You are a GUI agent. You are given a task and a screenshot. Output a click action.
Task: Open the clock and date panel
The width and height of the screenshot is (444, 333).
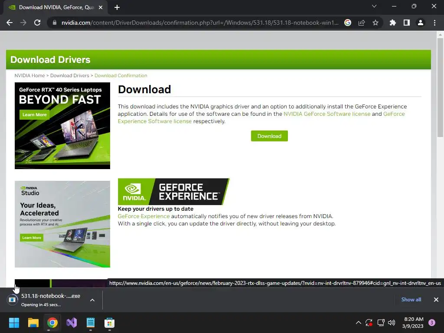[413, 323]
